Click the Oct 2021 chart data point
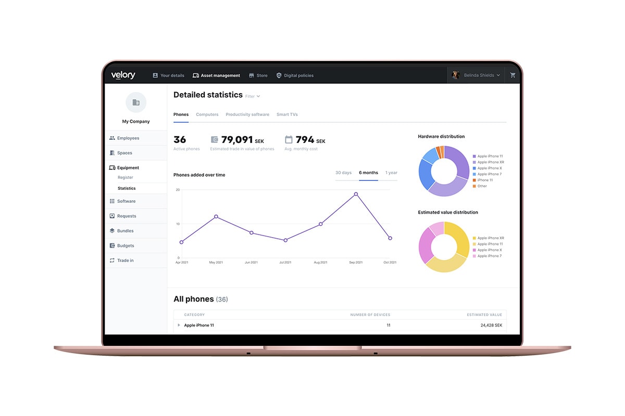The width and height of the screenshot is (625, 416). pyautogui.click(x=390, y=238)
